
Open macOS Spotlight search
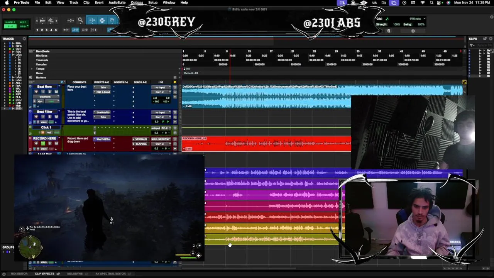(431, 3)
